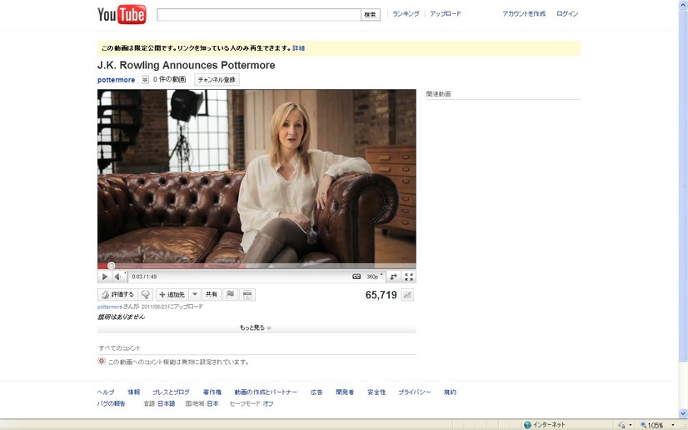Open the 情報 footer link
688x430 pixels.
pos(134,392)
